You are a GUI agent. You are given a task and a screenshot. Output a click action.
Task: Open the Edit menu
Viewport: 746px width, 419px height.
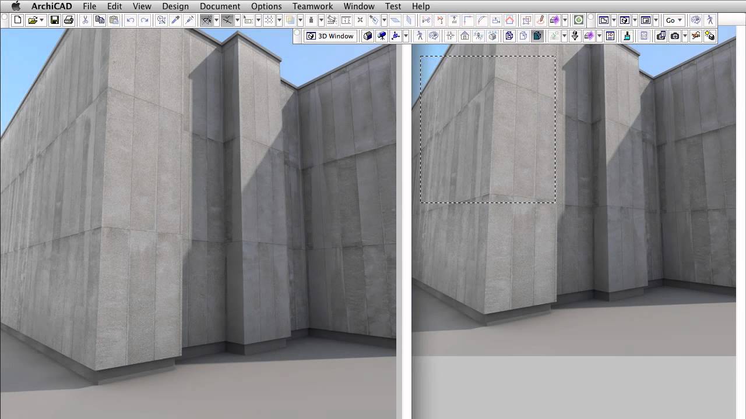[114, 6]
